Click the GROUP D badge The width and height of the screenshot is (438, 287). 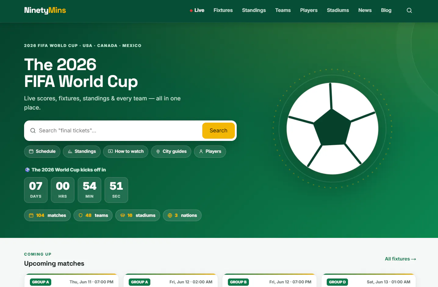[x=337, y=282]
